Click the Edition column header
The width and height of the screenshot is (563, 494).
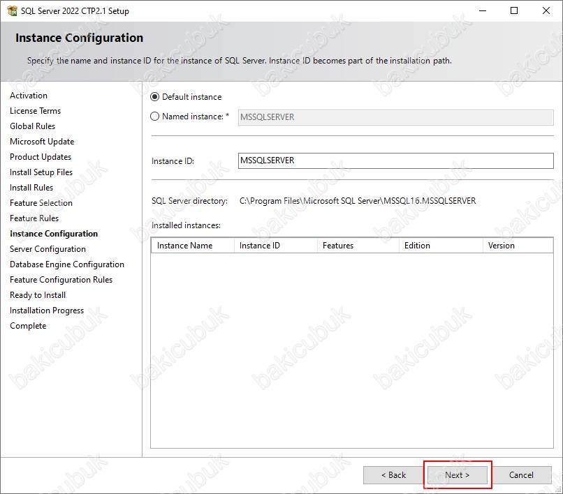tap(441, 246)
